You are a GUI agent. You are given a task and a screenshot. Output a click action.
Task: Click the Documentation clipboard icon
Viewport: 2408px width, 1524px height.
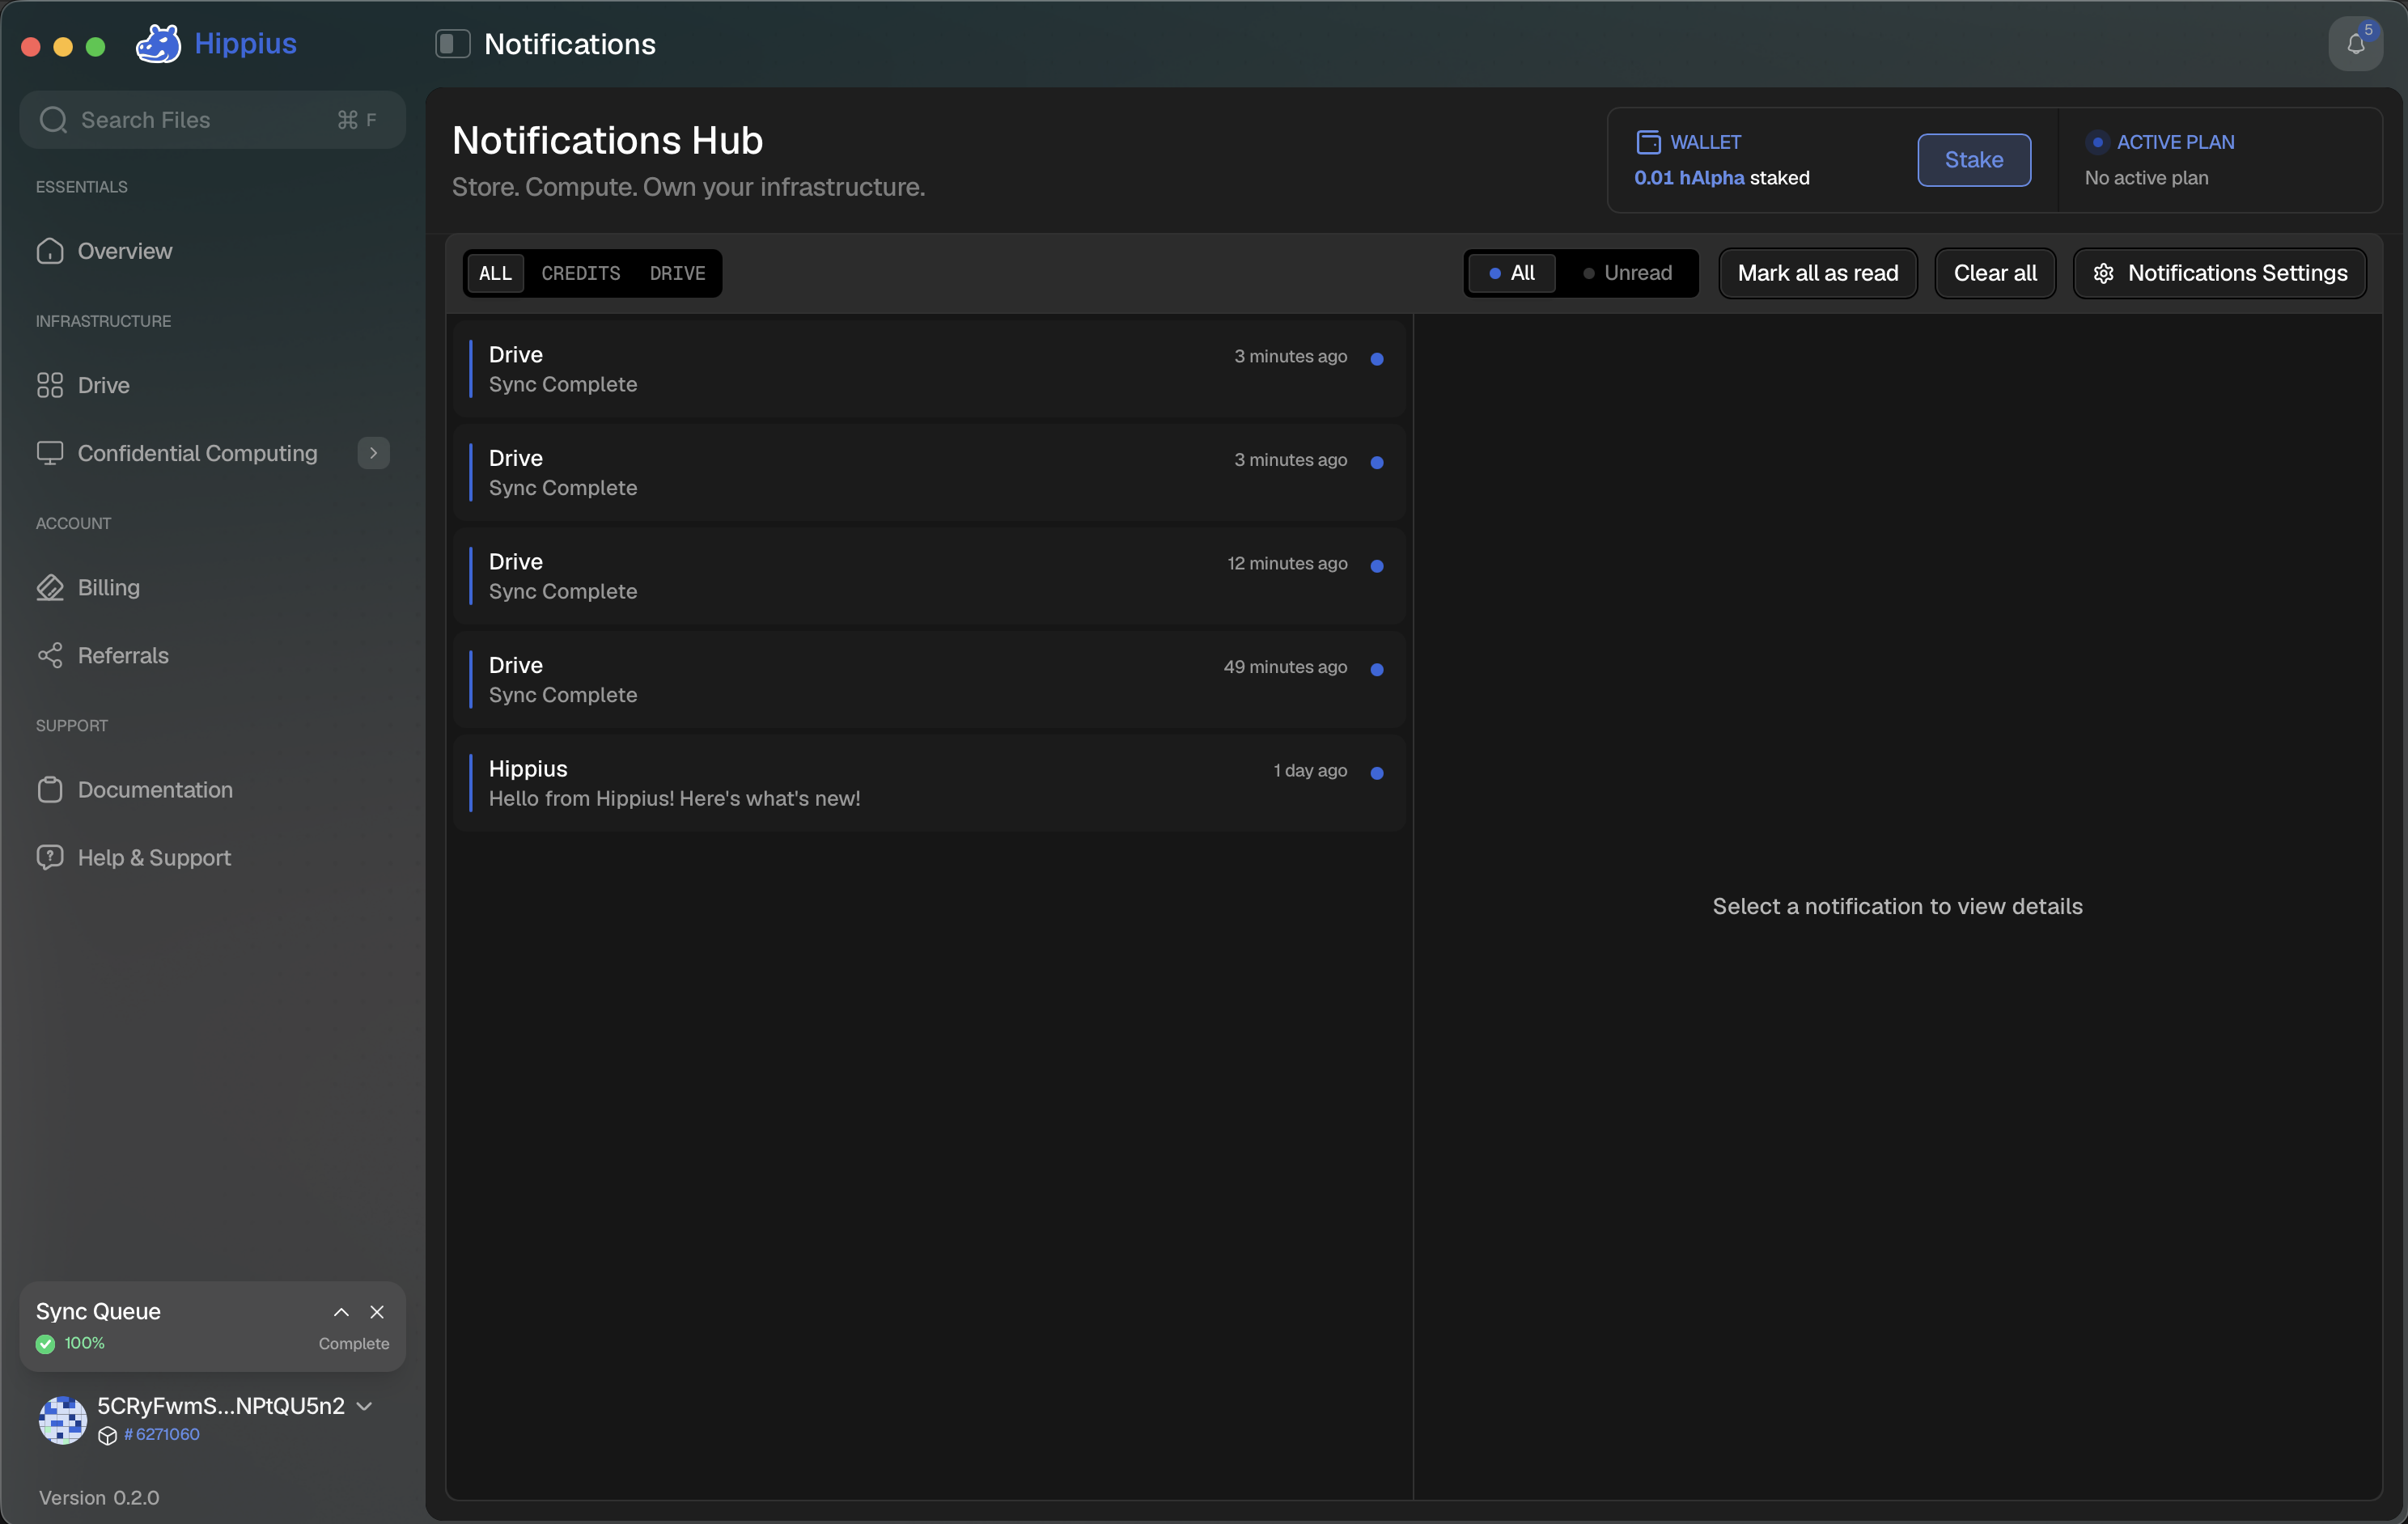(50, 789)
